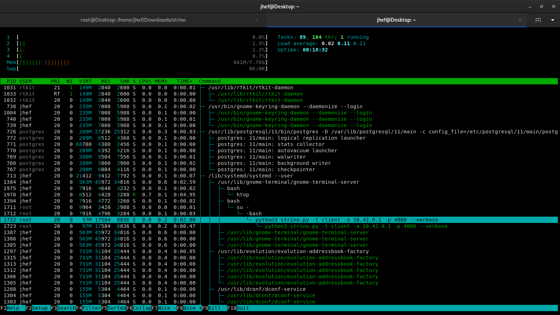The width and height of the screenshot is (560, 315).
Task: Select postgres background writer row
Action: tap(279, 163)
